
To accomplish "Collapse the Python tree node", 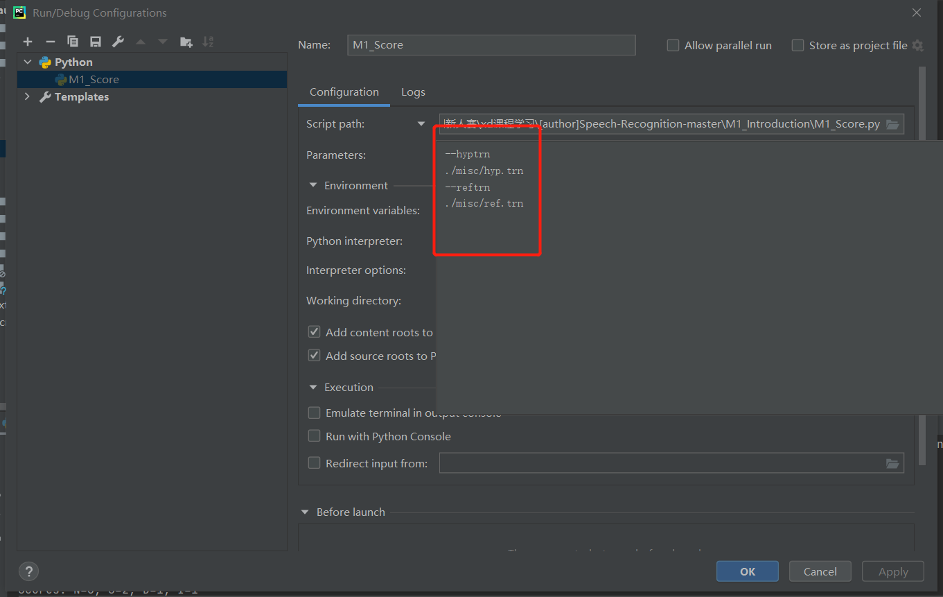I will click(x=28, y=62).
